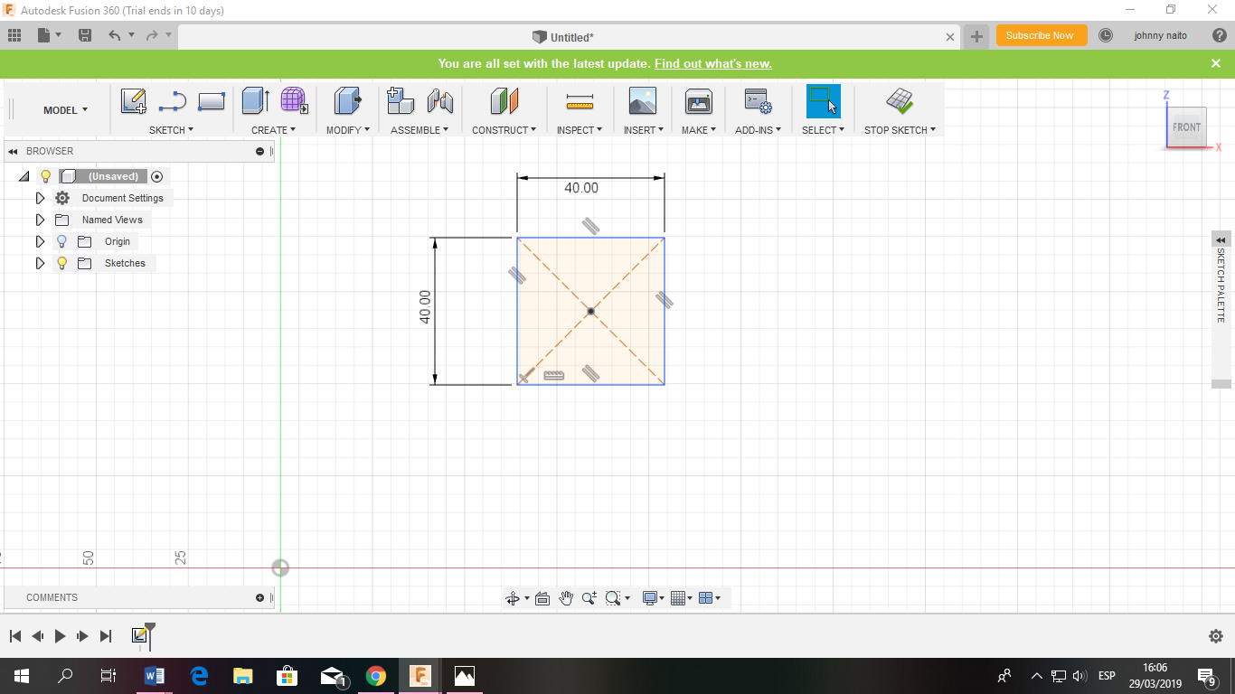
Task: Open the MODEL workspace dropdown
Action: click(x=66, y=110)
